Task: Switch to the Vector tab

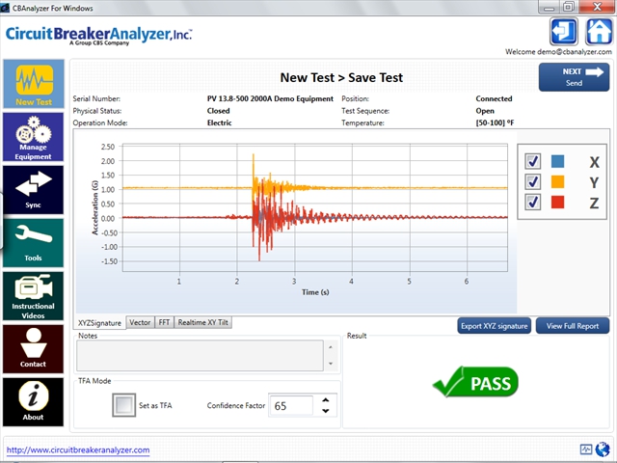Action: [x=140, y=322]
